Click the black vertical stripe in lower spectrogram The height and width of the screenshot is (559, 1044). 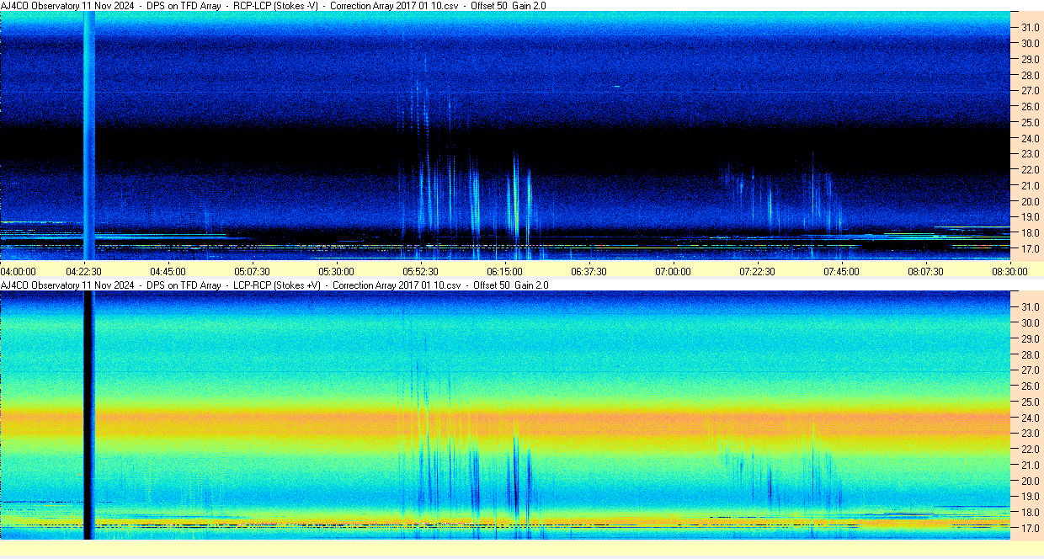pos(88,413)
